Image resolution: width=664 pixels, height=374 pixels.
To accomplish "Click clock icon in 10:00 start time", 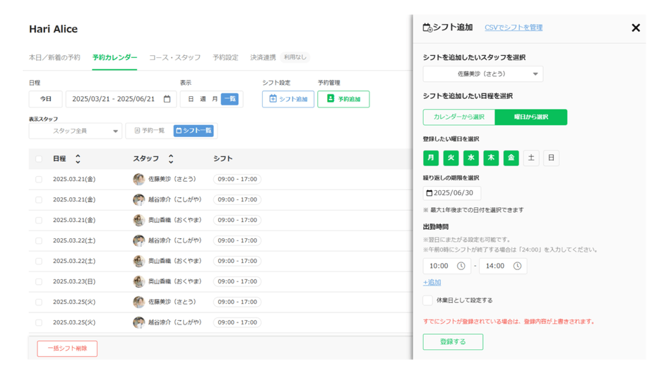I will [x=461, y=266].
